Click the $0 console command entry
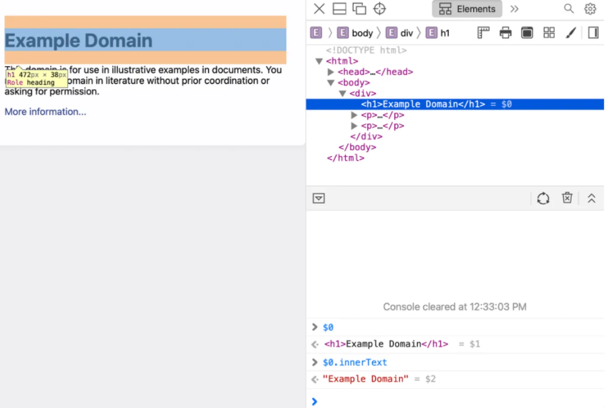 328,327
